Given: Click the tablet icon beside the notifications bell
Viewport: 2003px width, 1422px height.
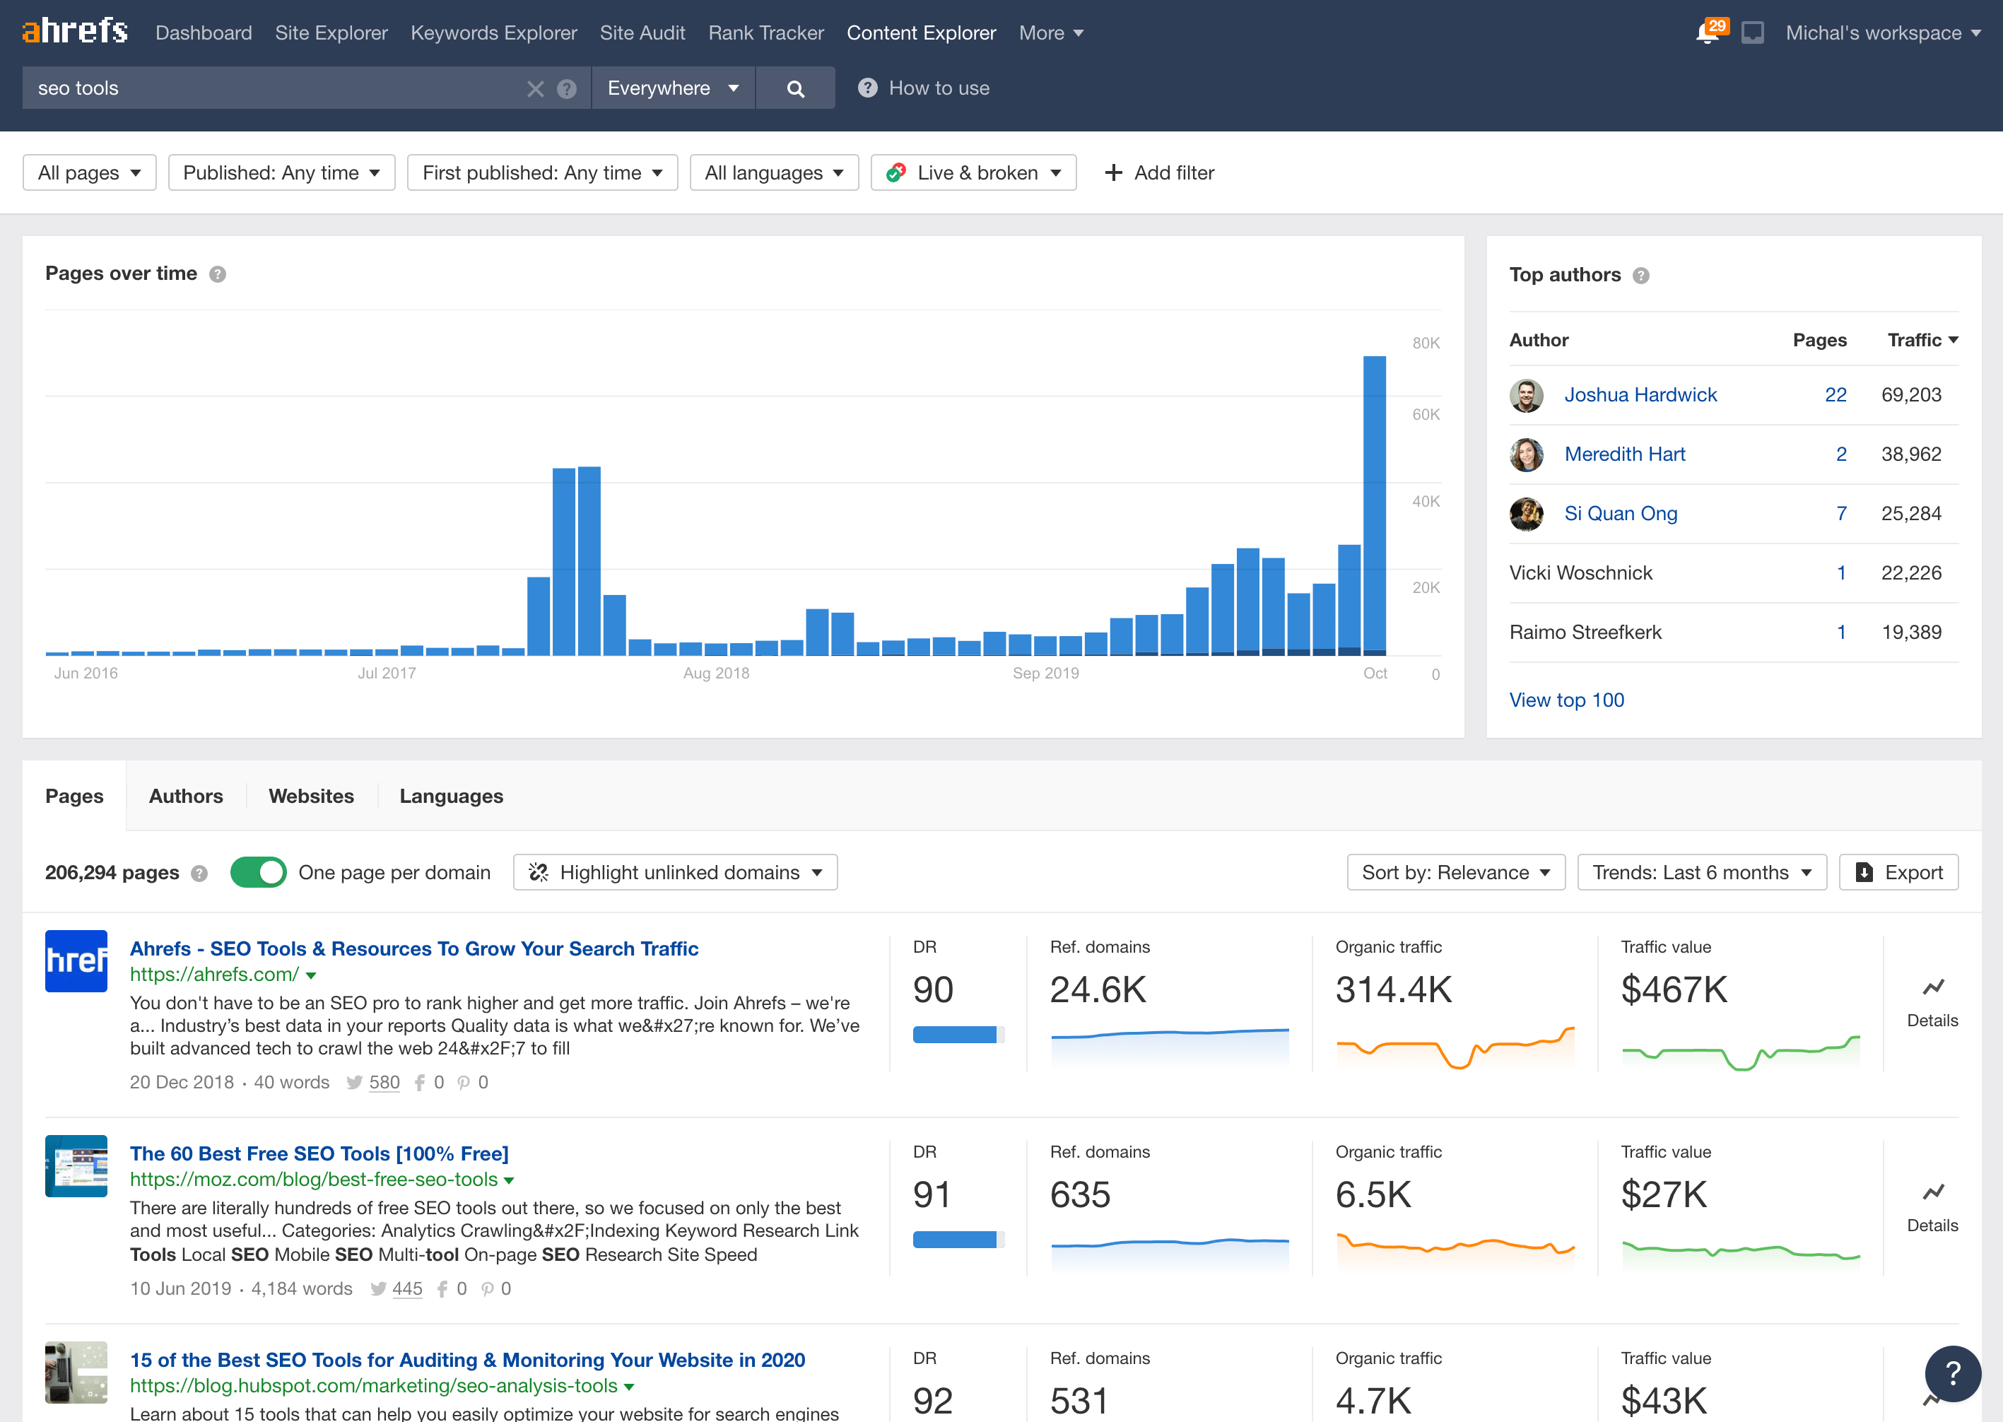Looking at the screenshot, I should point(1752,33).
